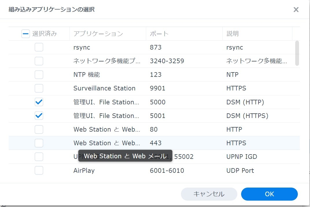
Task: Close the application selection dialog
Action: [x=296, y=10]
